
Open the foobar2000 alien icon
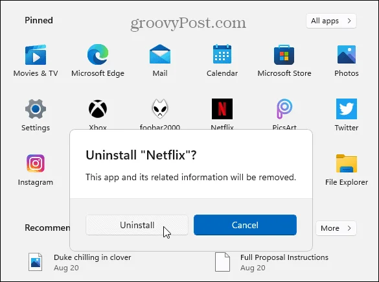[x=160, y=109]
